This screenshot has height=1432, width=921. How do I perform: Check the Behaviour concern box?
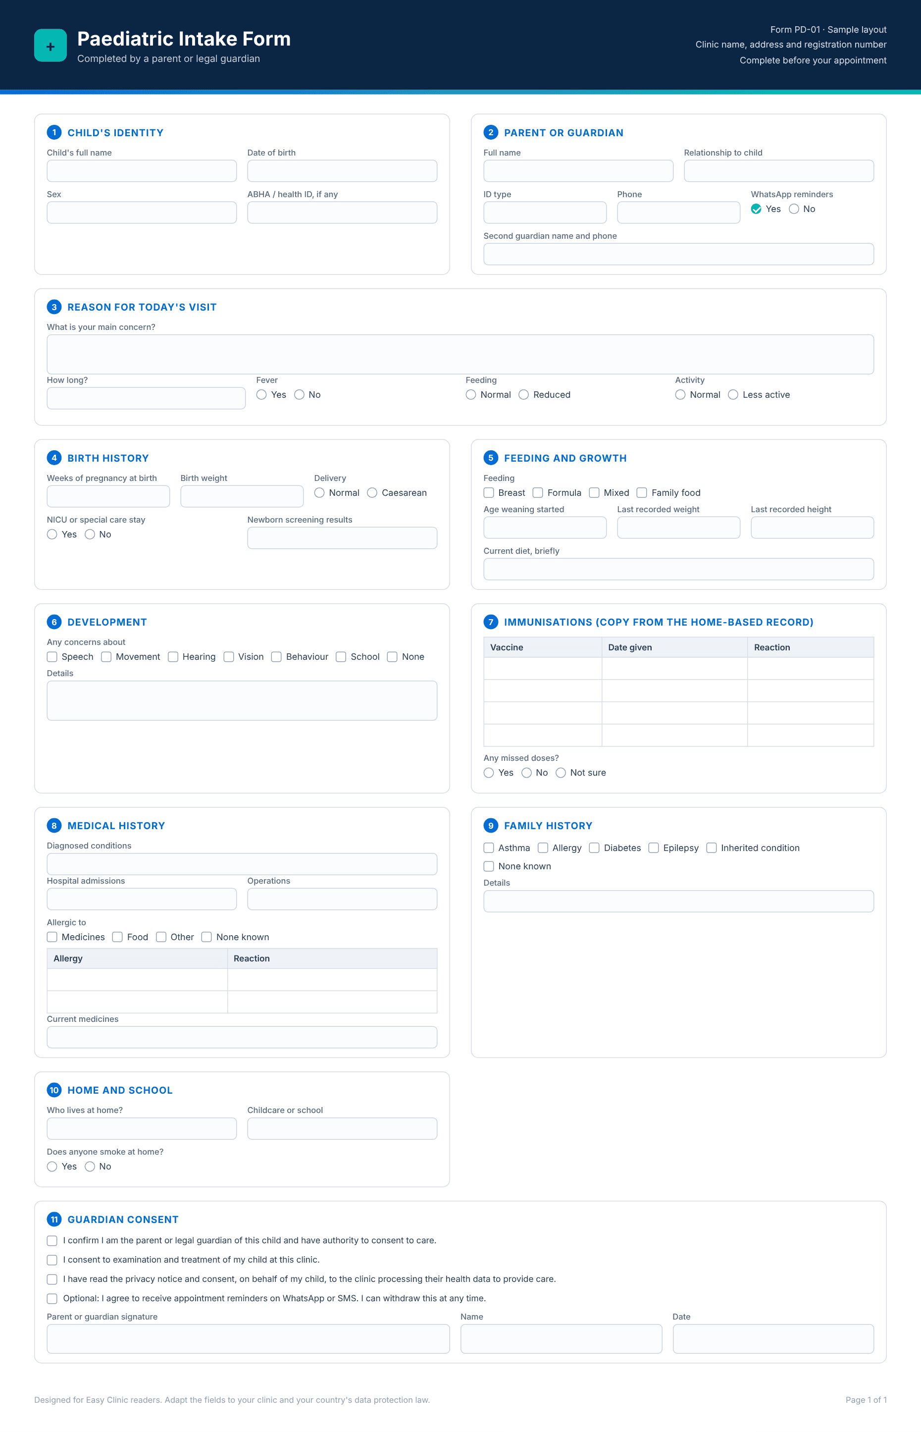tap(276, 657)
